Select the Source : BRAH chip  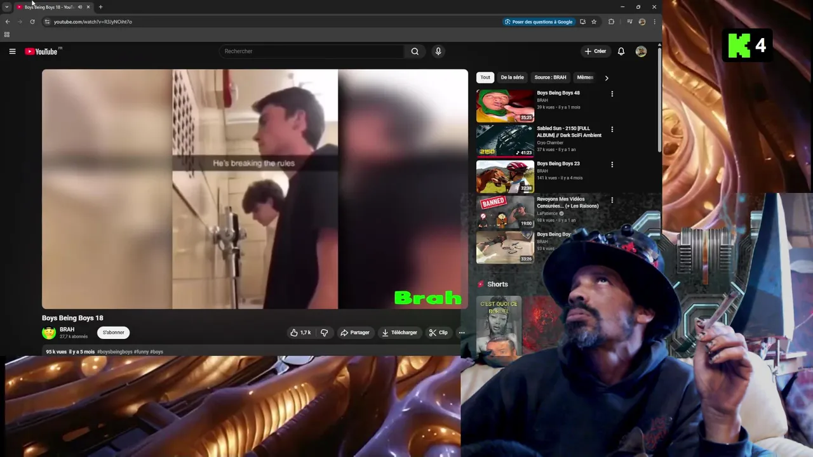pos(550,77)
